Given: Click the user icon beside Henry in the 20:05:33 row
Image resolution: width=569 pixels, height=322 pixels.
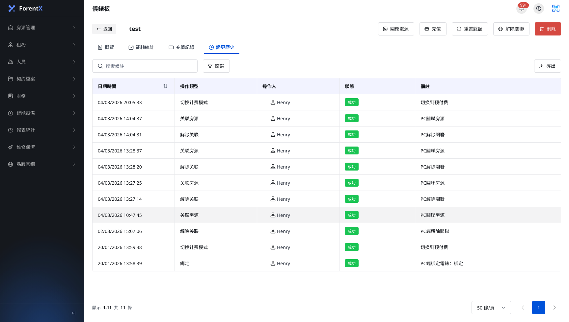Looking at the screenshot, I should coord(273,102).
